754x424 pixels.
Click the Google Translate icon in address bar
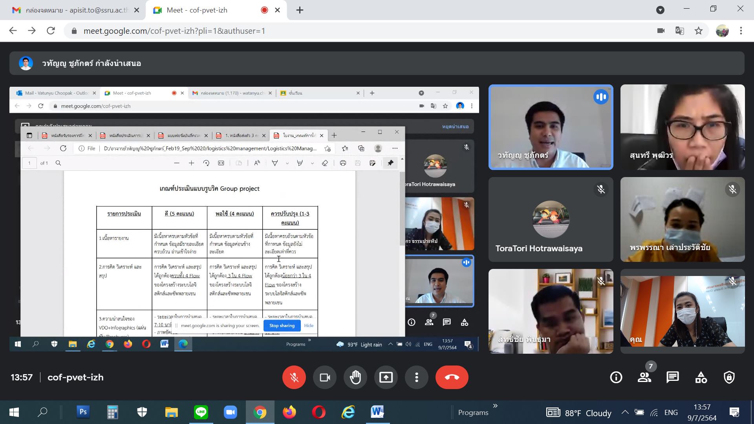(680, 31)
